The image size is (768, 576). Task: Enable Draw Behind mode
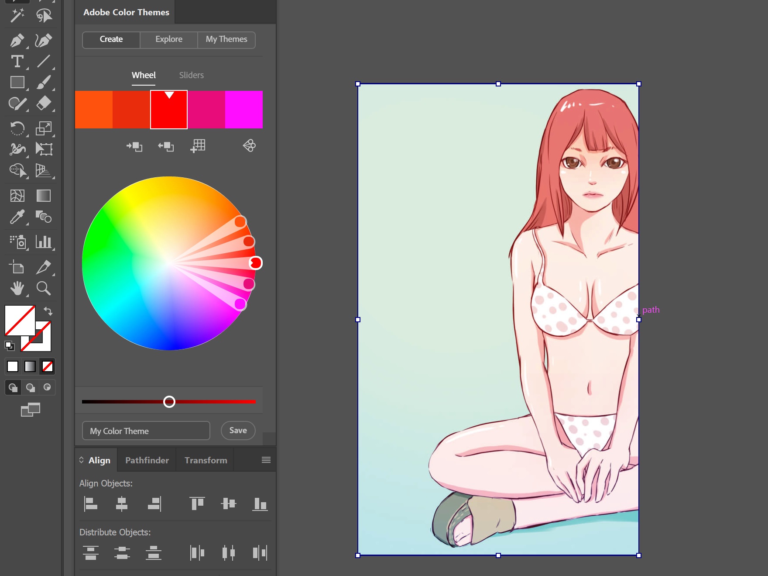[x=30, y=387]
